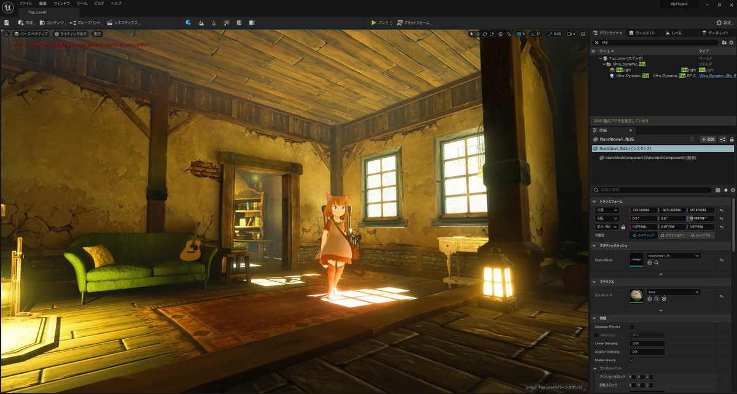This screenshot has width=737, height=394.
Task: Toggle world/local coordinate space globe icon
Action: click(501, 34)
